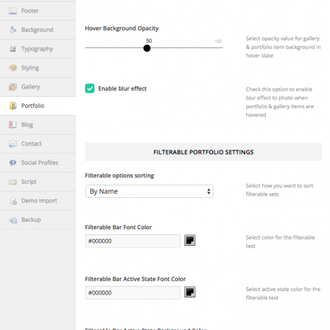330x330 pixels.
Task: Open Active State Font Color swatch
Action: click(190, 292)
